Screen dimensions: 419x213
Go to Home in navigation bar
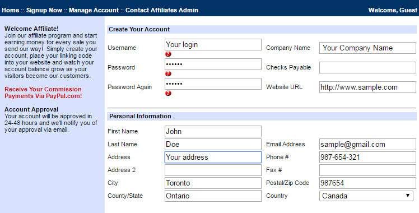(x=11, y=10)
